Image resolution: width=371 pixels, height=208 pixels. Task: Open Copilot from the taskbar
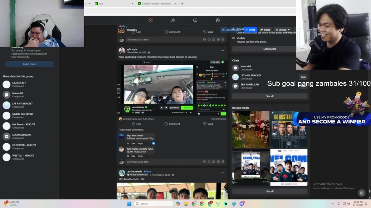pyautogui.click(x=178, y=204)
